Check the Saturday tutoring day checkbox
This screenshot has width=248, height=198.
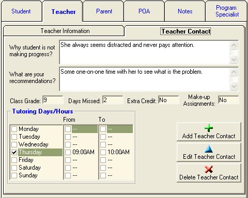pos(14,168)
